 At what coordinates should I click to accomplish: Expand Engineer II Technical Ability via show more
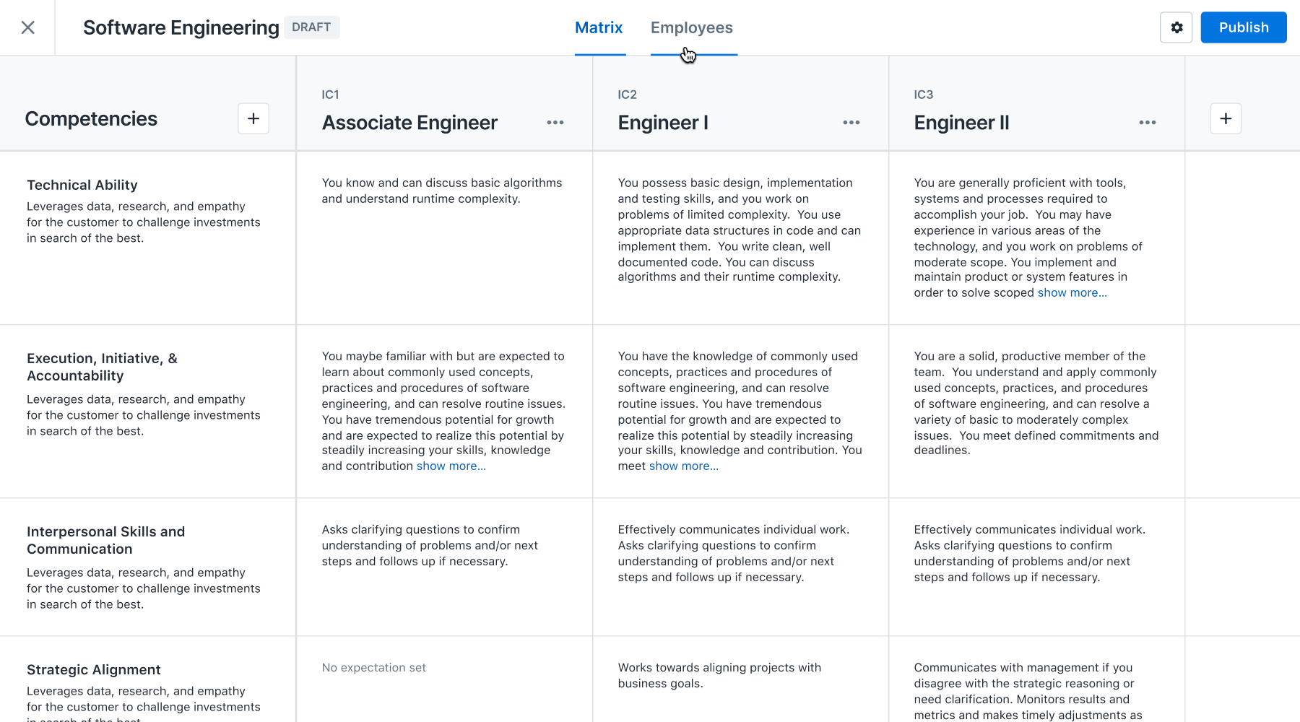point(1072,292)
